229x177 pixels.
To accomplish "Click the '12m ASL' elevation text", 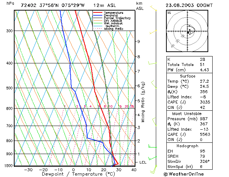I will click(104, 5).
